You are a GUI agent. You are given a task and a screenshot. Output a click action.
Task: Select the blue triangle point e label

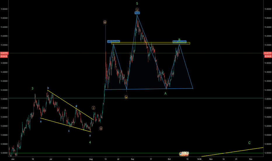(90, 136)
